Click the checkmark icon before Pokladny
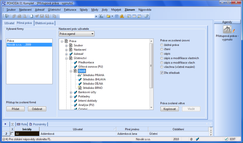 click(x=76, y=96)
